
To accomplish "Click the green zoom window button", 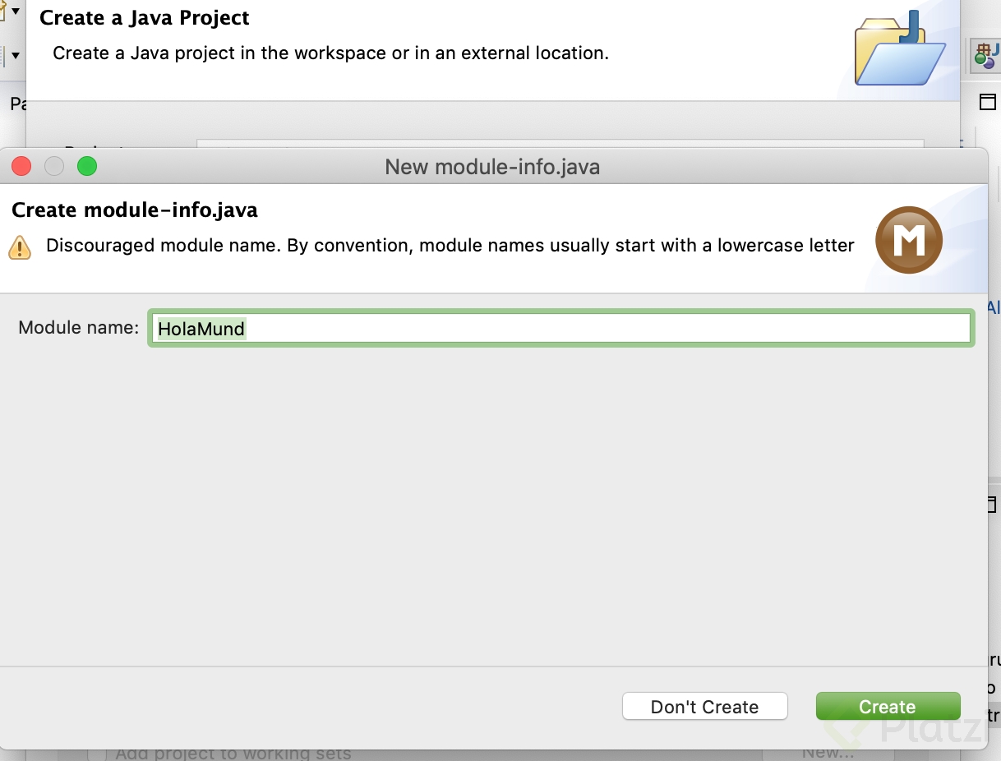I will (x=87, y=167).
